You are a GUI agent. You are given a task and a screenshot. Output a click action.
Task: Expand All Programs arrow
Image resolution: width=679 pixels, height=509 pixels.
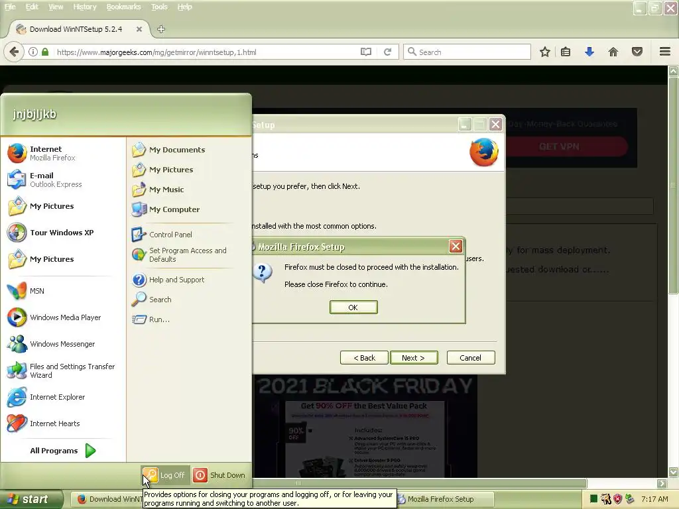pyautogui.click(x=90, y=451)
